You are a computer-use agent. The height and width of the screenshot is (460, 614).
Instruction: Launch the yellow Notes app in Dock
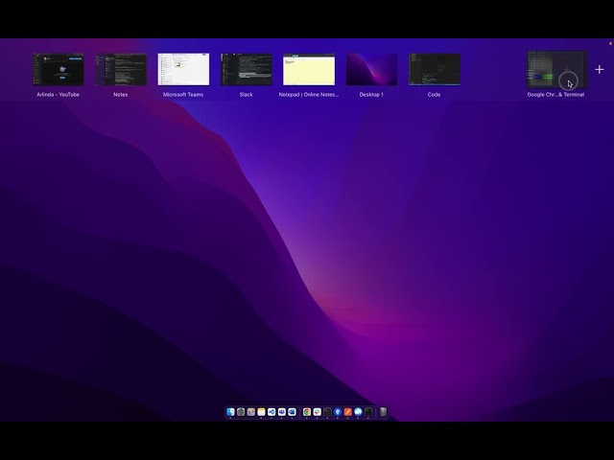pyautogui.click(x=261, y=412)
